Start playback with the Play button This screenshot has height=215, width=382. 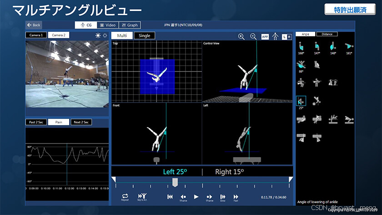(x=196, y=197)
